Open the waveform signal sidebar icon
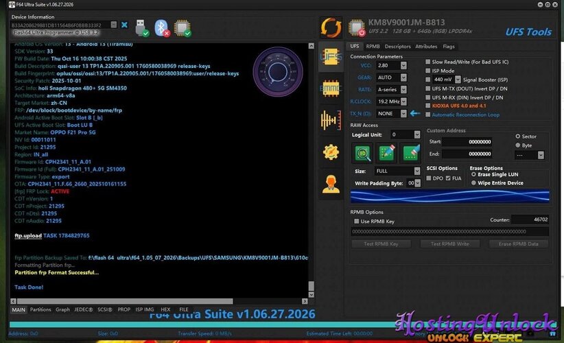Image resolution: width=564 pixels, height=343 pixels. pyautogui.click(x=331, y=120)
